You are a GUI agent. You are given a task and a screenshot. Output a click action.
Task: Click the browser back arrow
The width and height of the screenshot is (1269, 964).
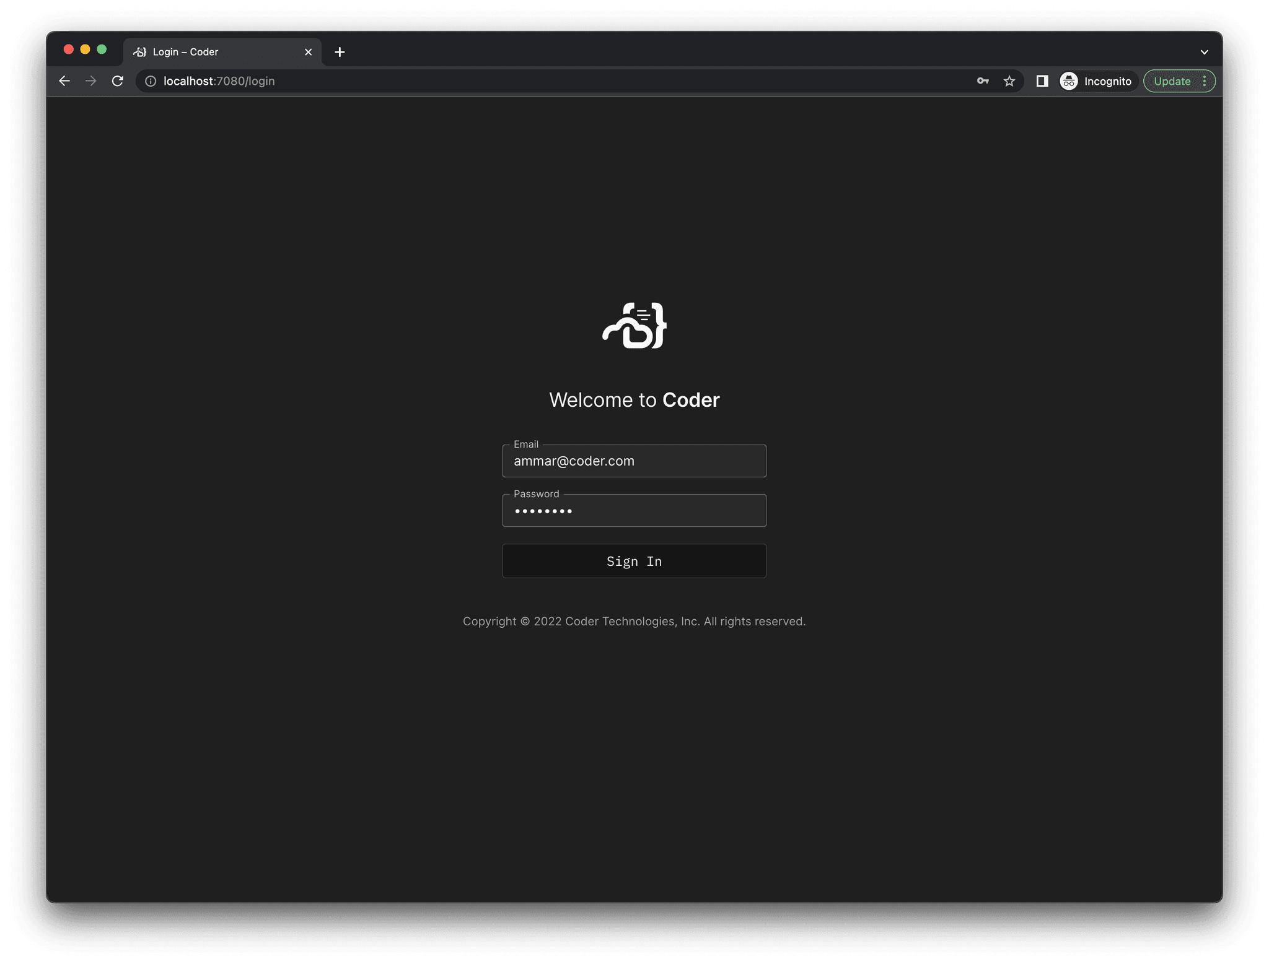pos(64,81)
